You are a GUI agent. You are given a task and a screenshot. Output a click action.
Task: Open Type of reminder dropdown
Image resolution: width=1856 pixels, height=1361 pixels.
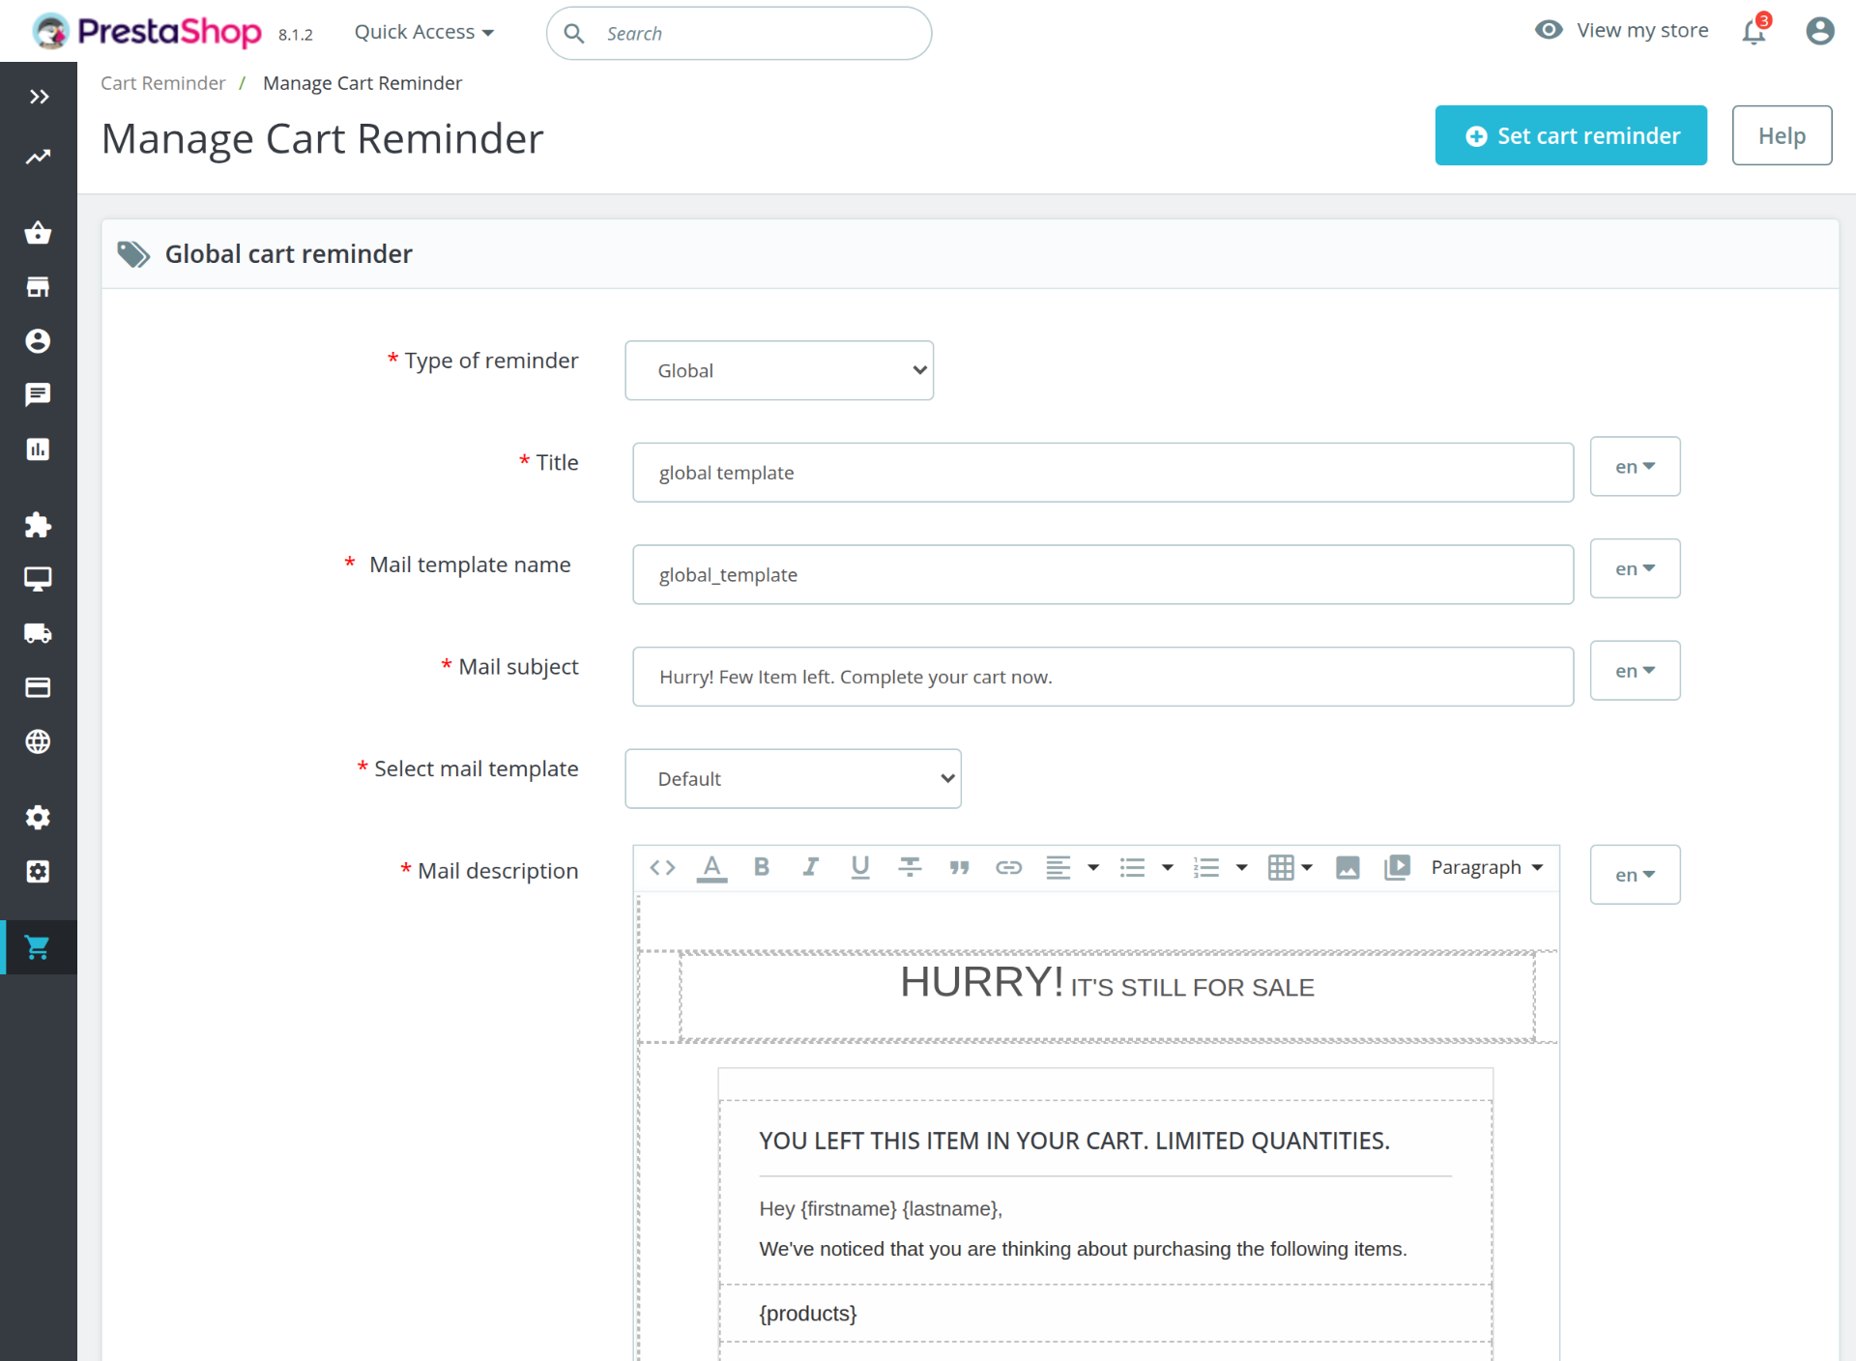(779, 370)
